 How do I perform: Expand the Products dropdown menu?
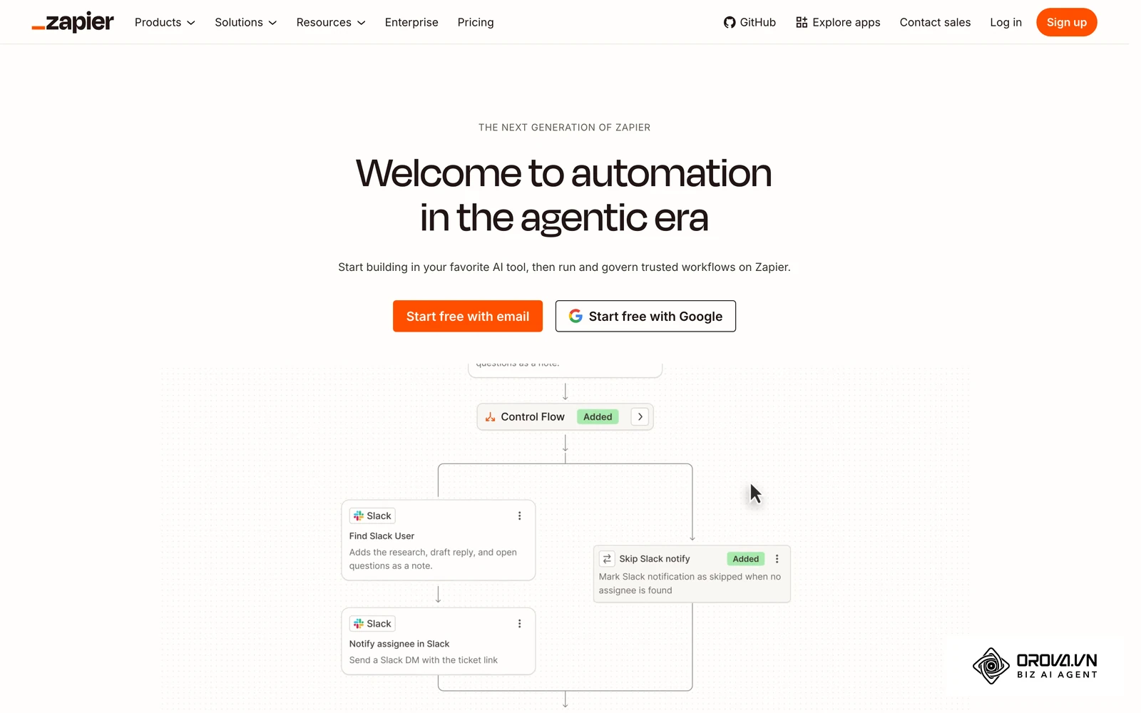(x=165, y=22)
